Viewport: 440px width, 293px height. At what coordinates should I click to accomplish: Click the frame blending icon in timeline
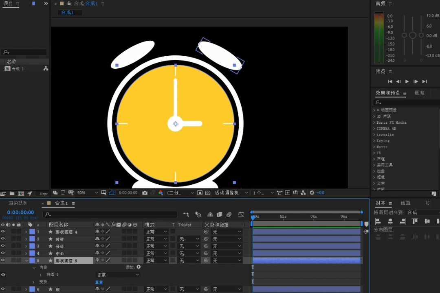click(x=220, y=214)
